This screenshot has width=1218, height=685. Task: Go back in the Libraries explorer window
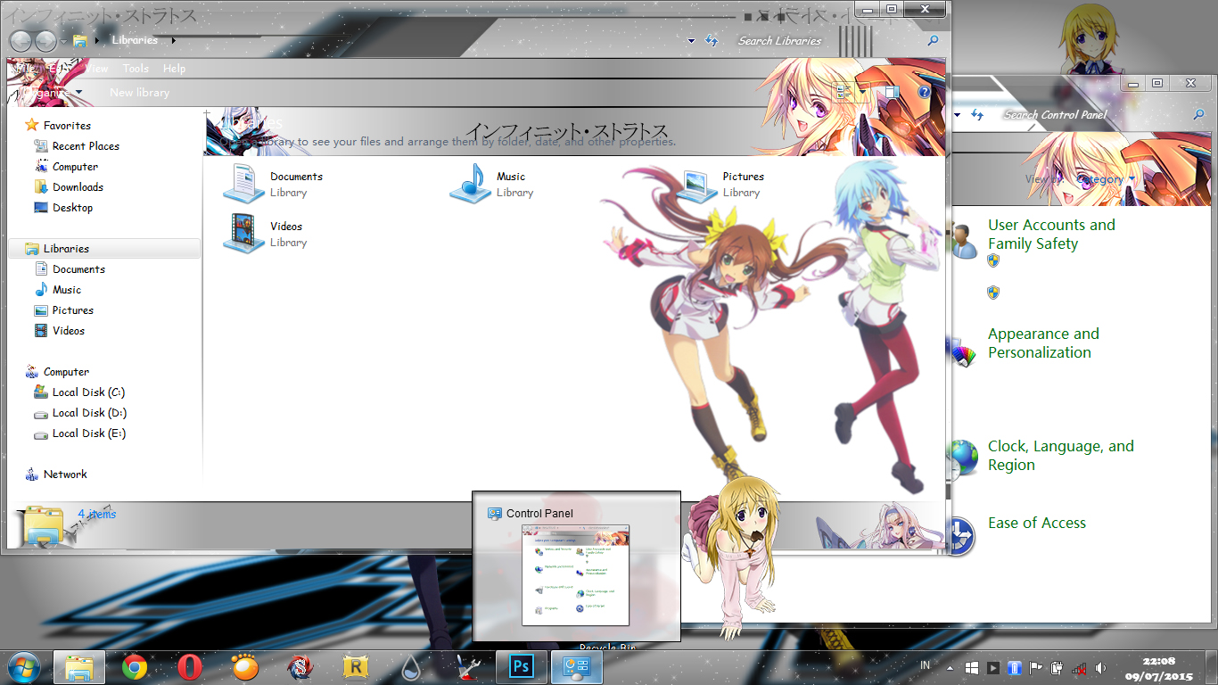point(21,41)
